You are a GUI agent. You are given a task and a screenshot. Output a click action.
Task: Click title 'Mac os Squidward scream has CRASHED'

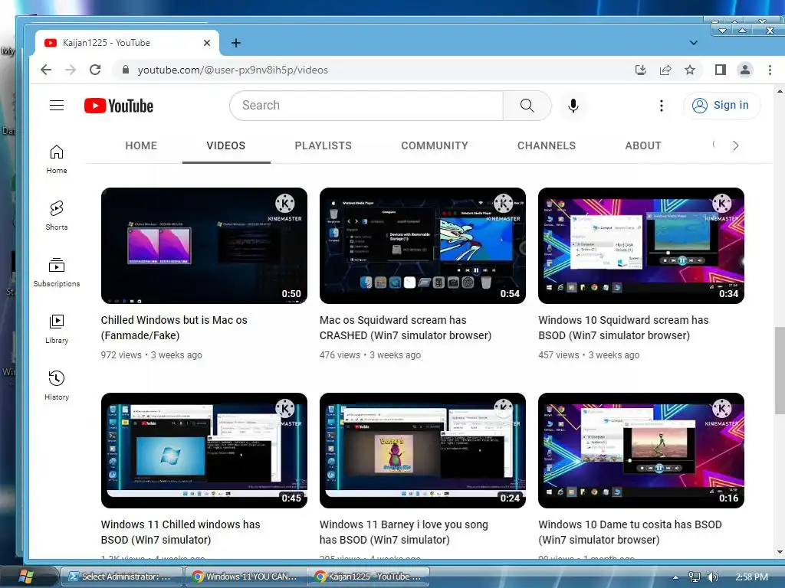tap(405, 328)
